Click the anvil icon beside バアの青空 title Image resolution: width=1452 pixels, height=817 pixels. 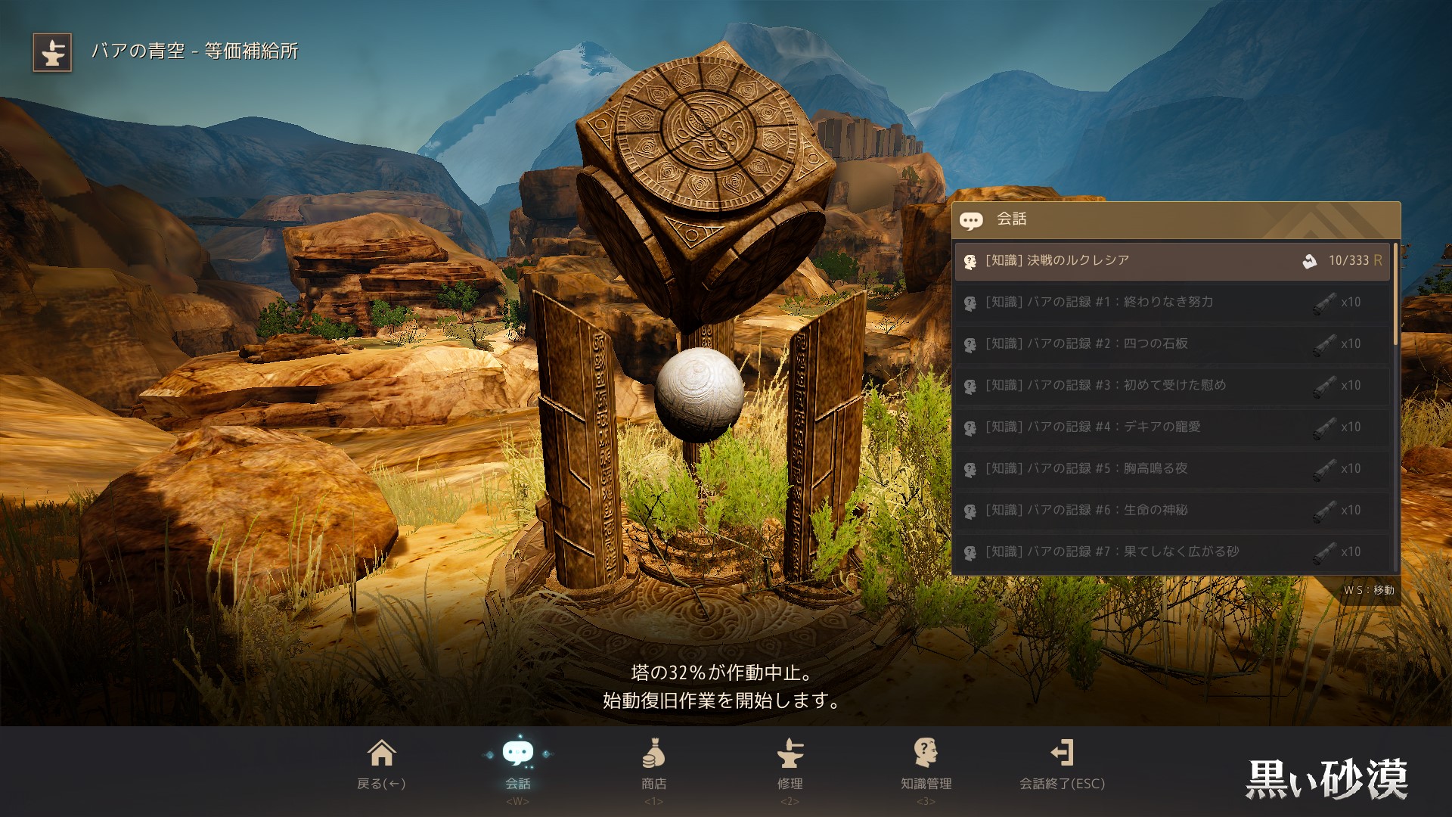click(x=52, y=52)
